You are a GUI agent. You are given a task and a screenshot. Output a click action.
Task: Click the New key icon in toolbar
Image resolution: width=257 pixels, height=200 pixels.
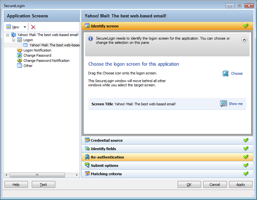pyautogui.click(x=9, y=27)
